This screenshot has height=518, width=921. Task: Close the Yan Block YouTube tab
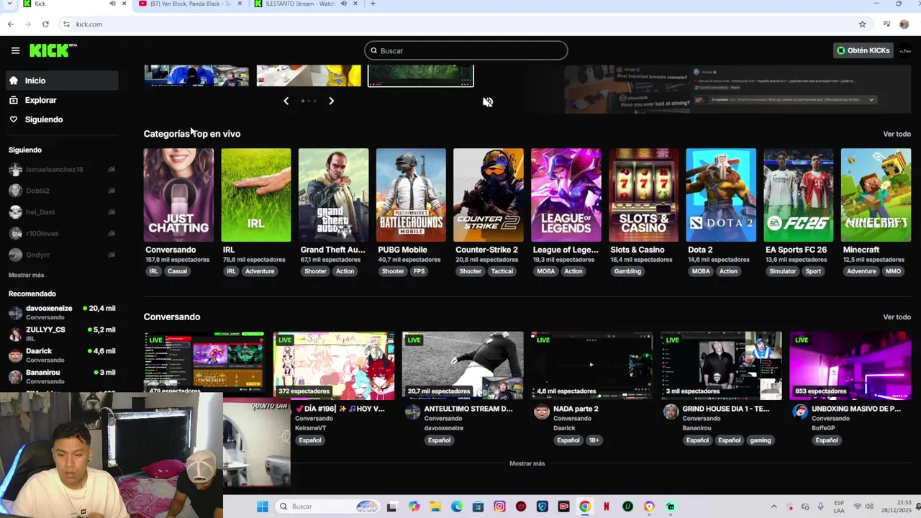point(240,4)
